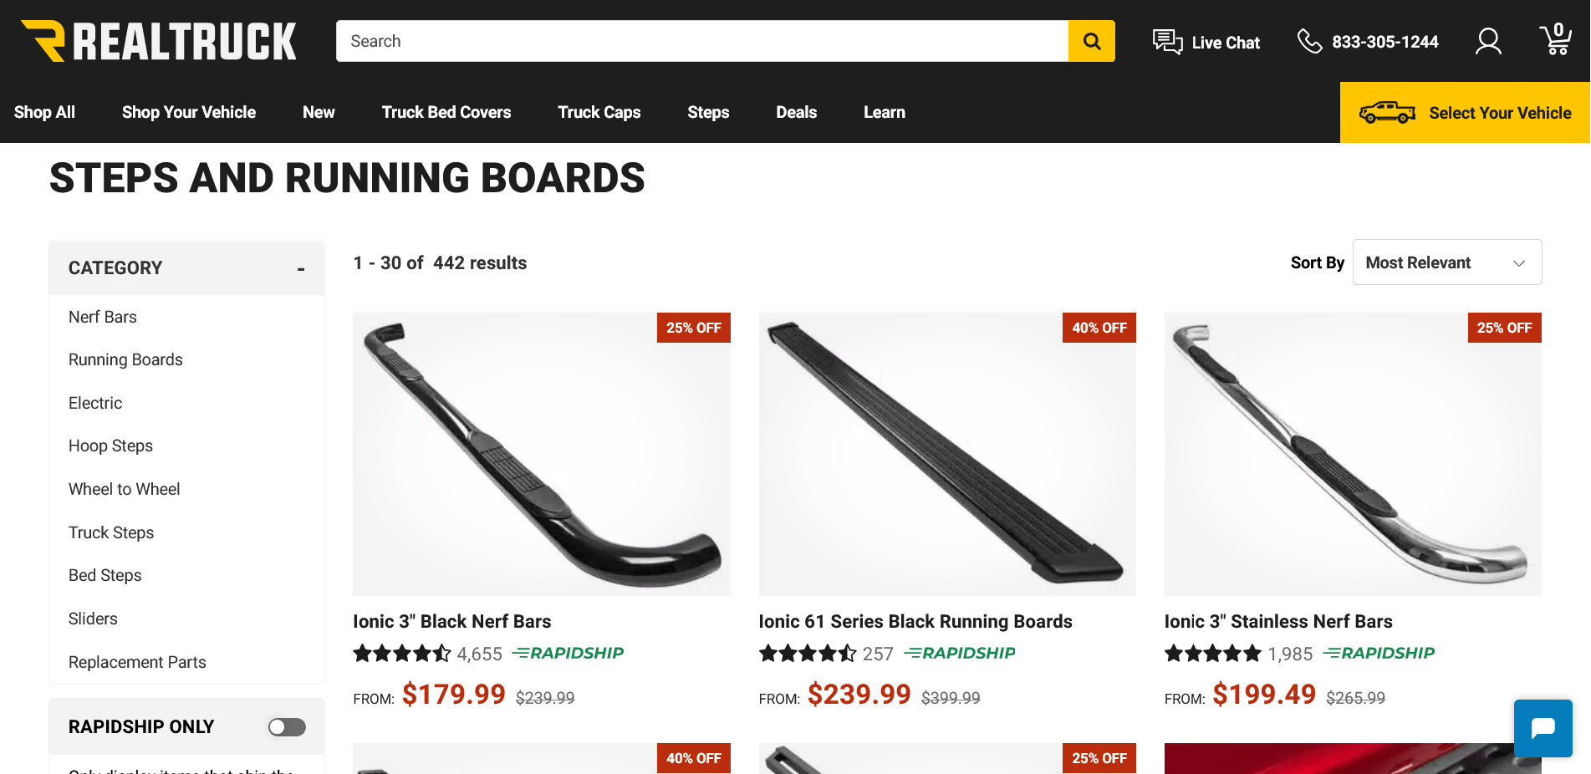Open the Deals menu item

pos(796,112)
